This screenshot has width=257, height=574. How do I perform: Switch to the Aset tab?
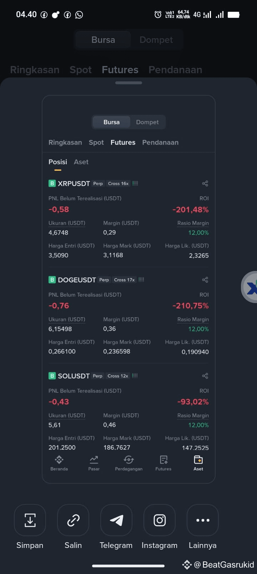81,162
